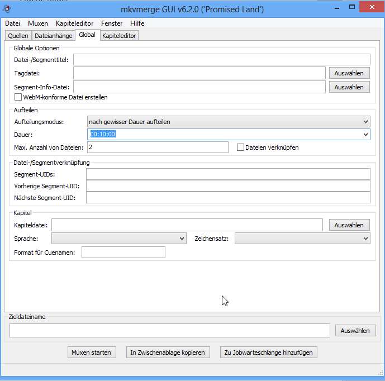
Task: Switch to the Kapiteleditor tab
Action: click(119, 36)
